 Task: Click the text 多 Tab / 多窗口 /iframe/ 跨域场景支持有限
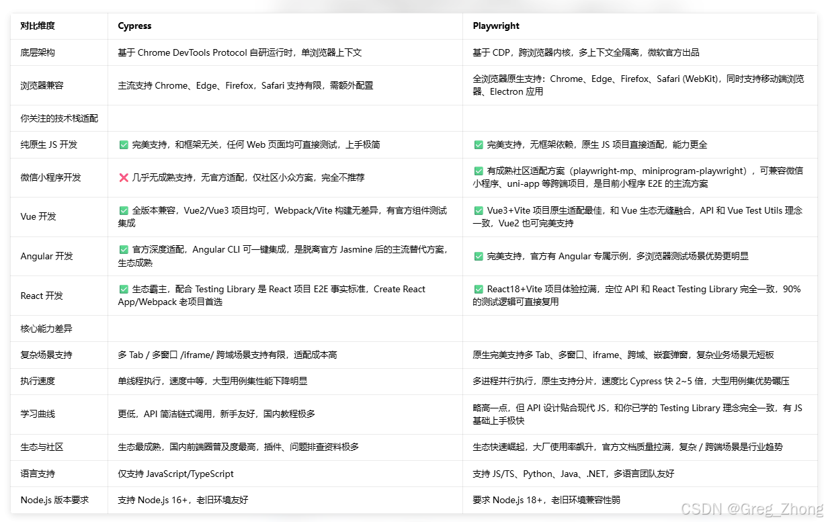[202, 355]
